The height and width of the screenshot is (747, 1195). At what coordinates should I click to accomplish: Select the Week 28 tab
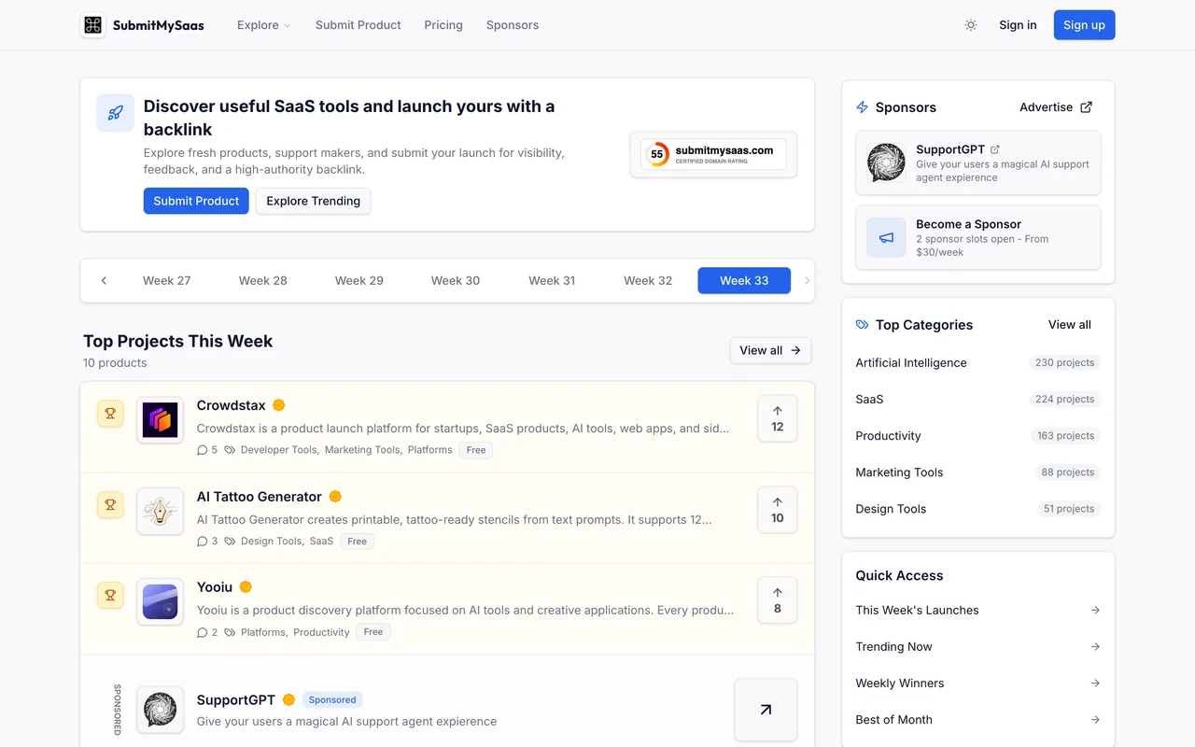coord(262,280)
